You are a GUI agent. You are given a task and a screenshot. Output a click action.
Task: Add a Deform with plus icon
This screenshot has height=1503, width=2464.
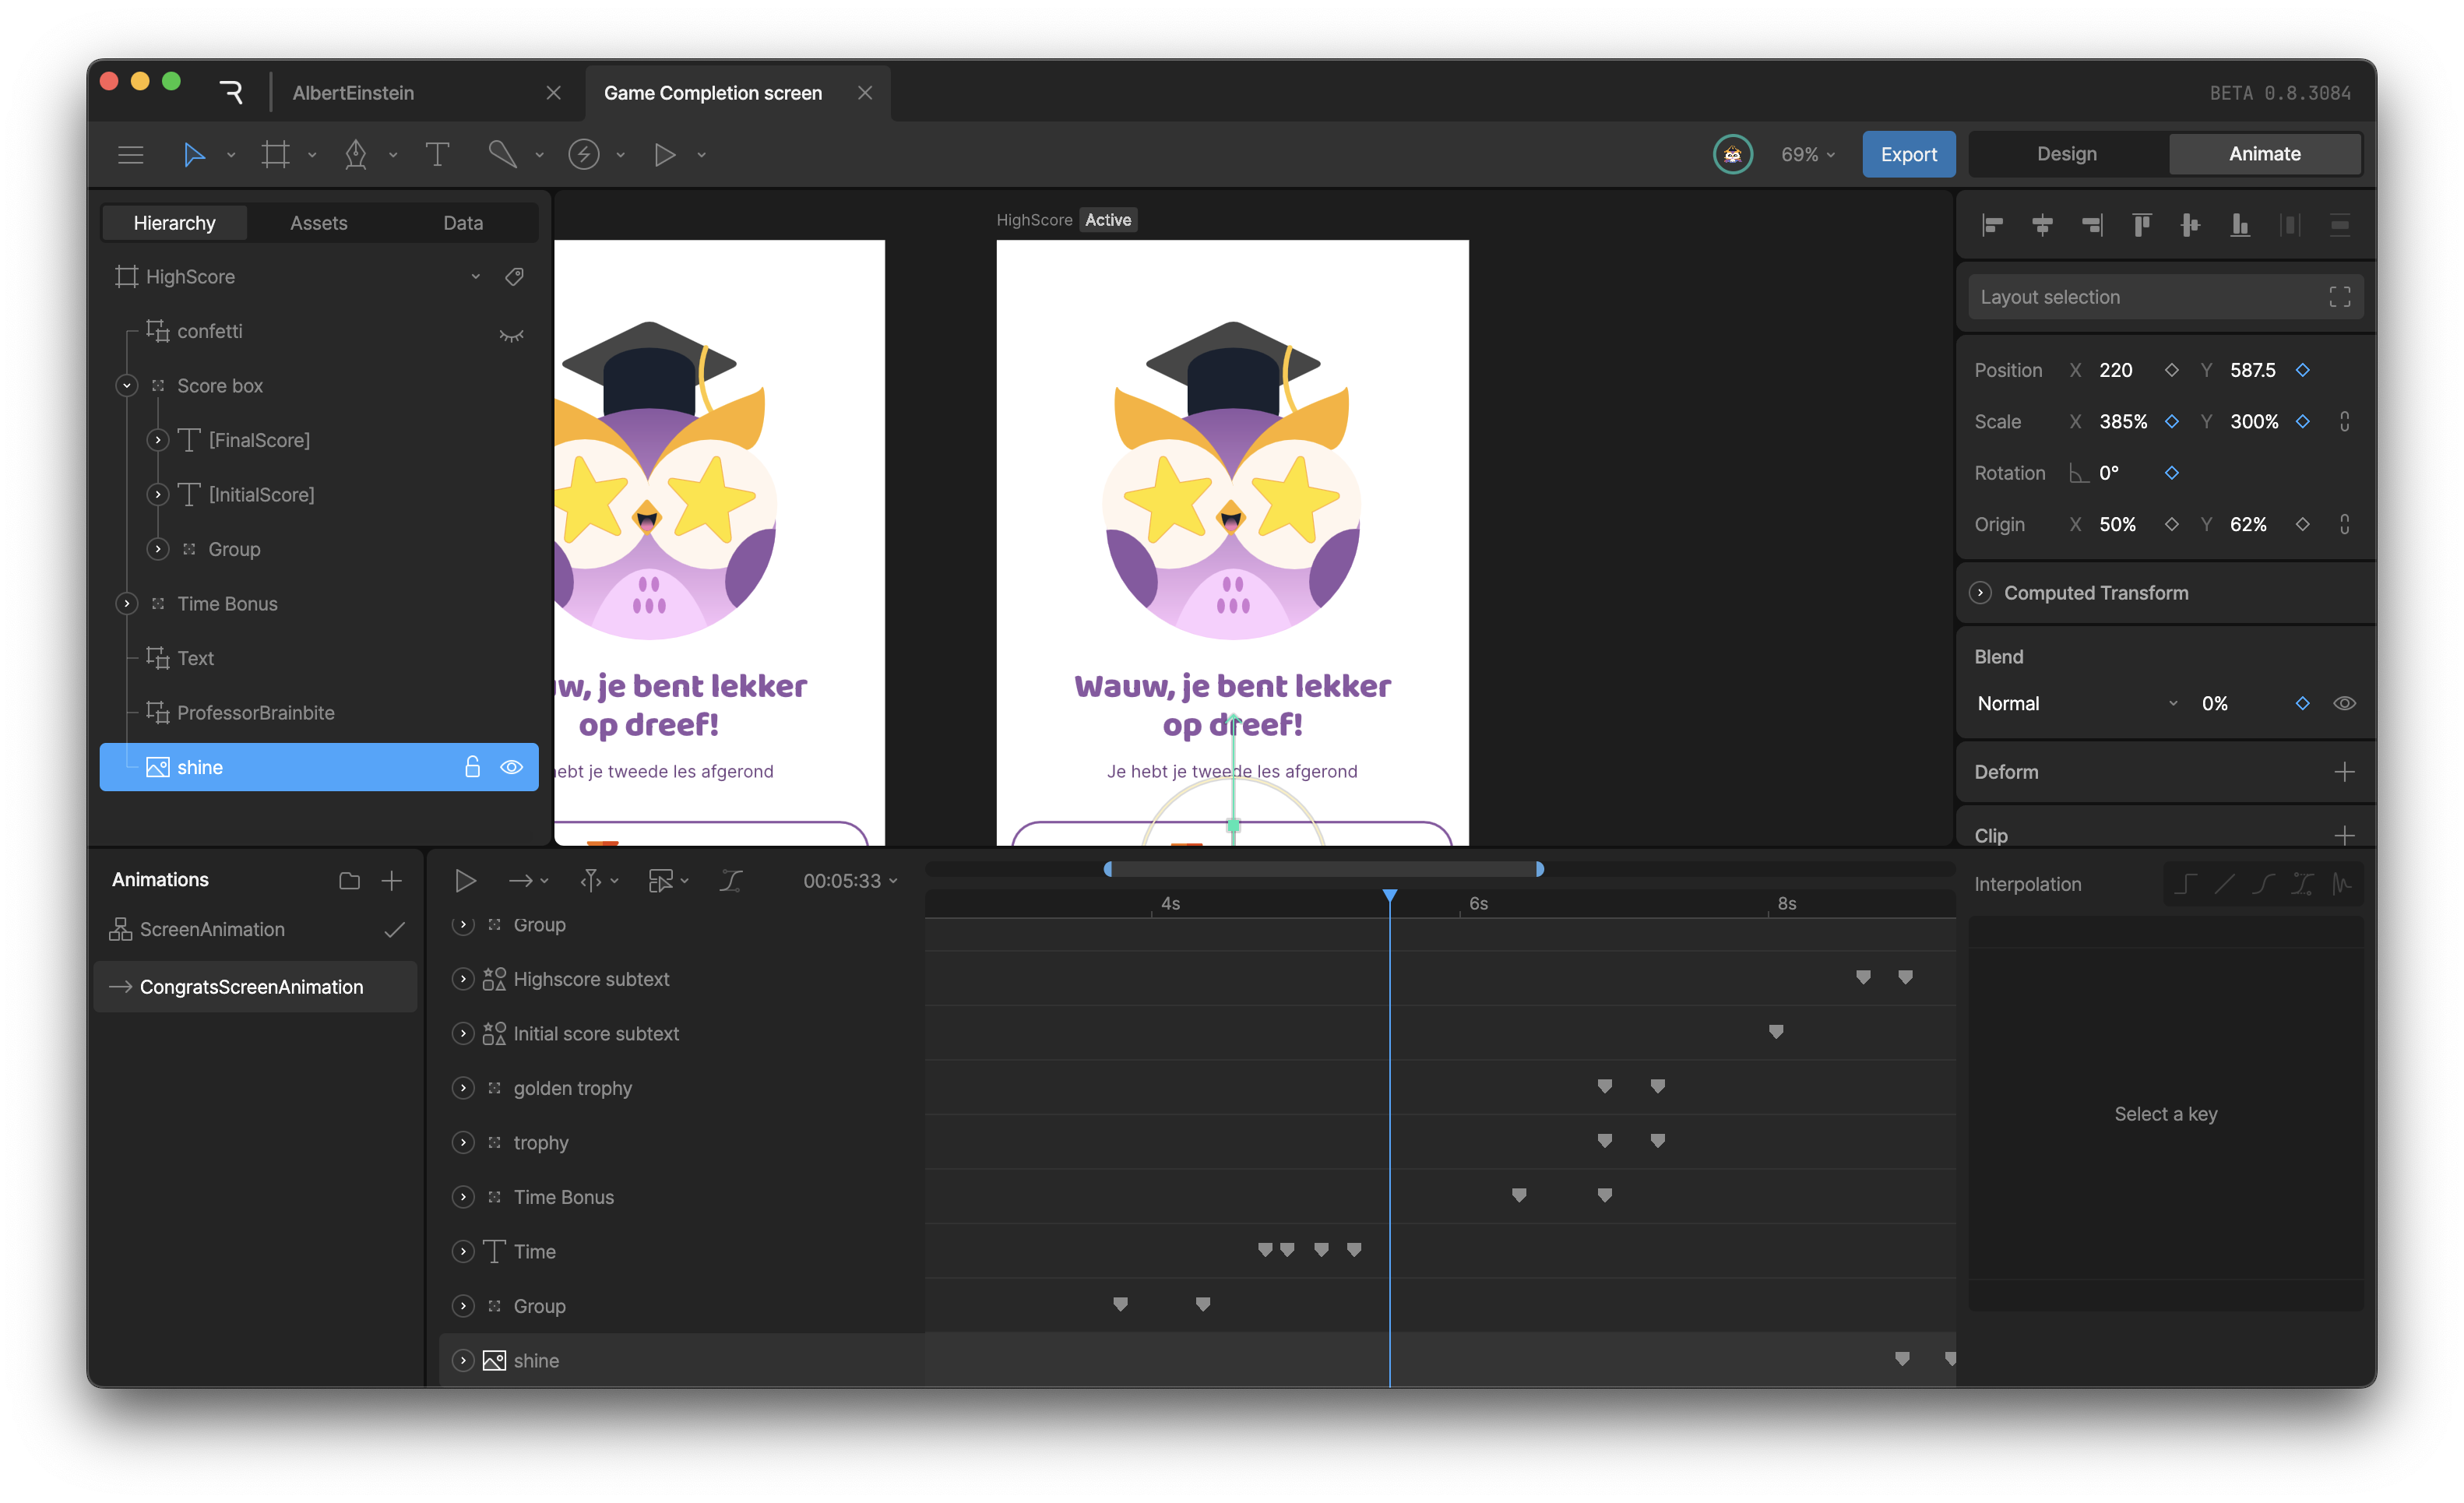coord(2344,772)
